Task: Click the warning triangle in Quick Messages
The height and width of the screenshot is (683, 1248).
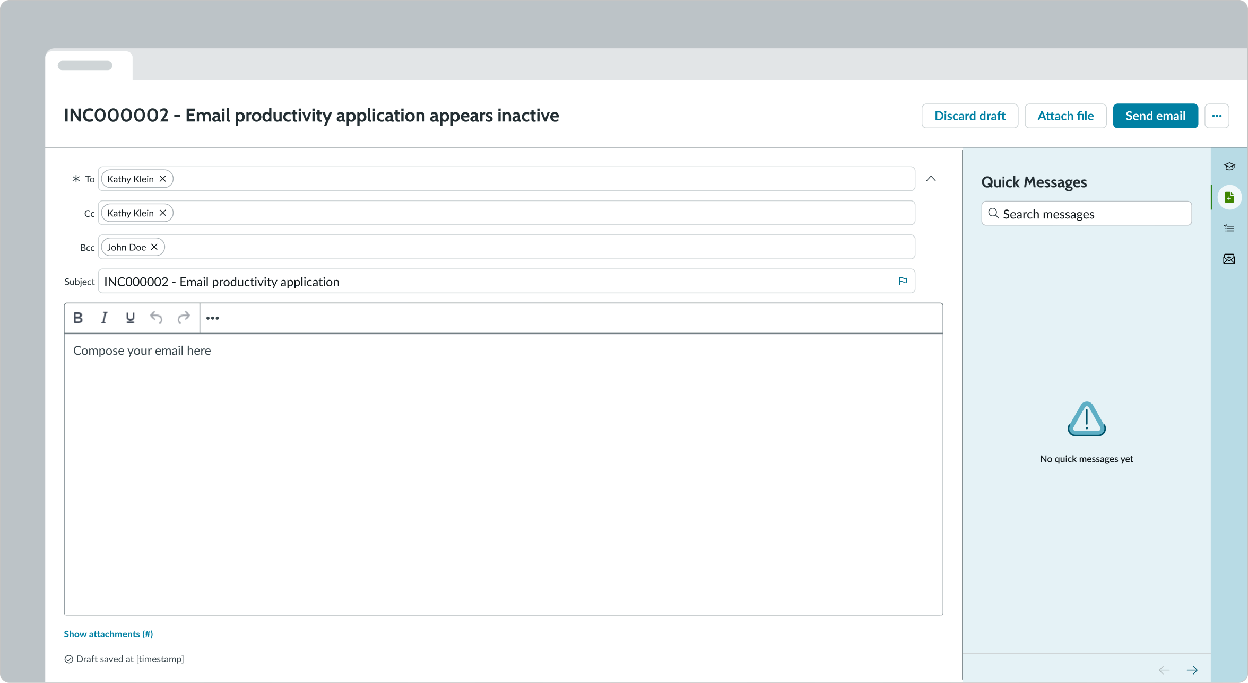Action: coord(1086,419)
